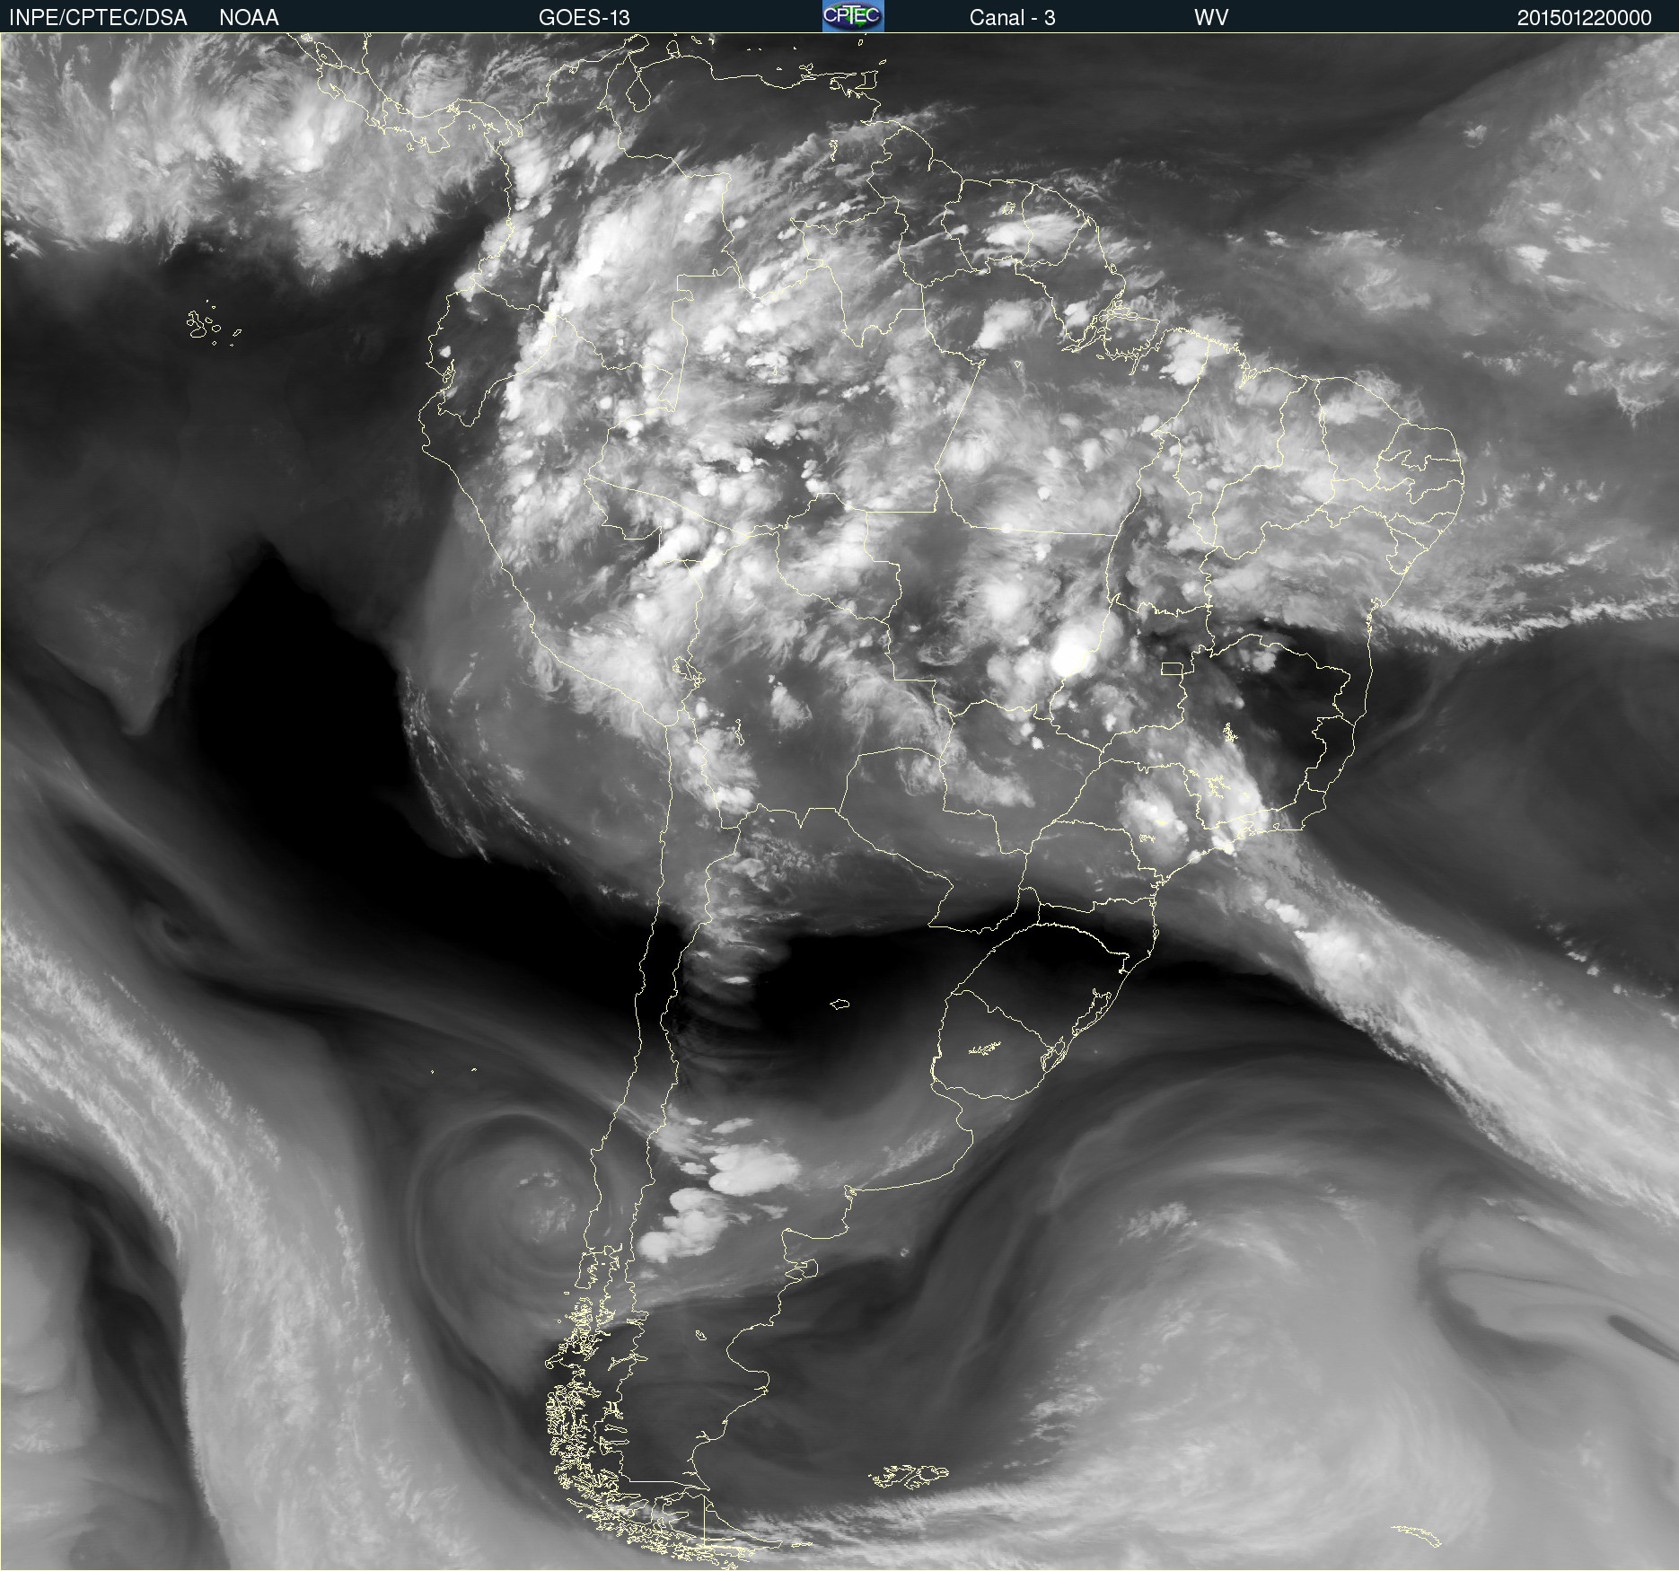Click the INPE/CPTEC/DSA header text
Viewport: 1679px width, 1571px height.
(98, 18)
